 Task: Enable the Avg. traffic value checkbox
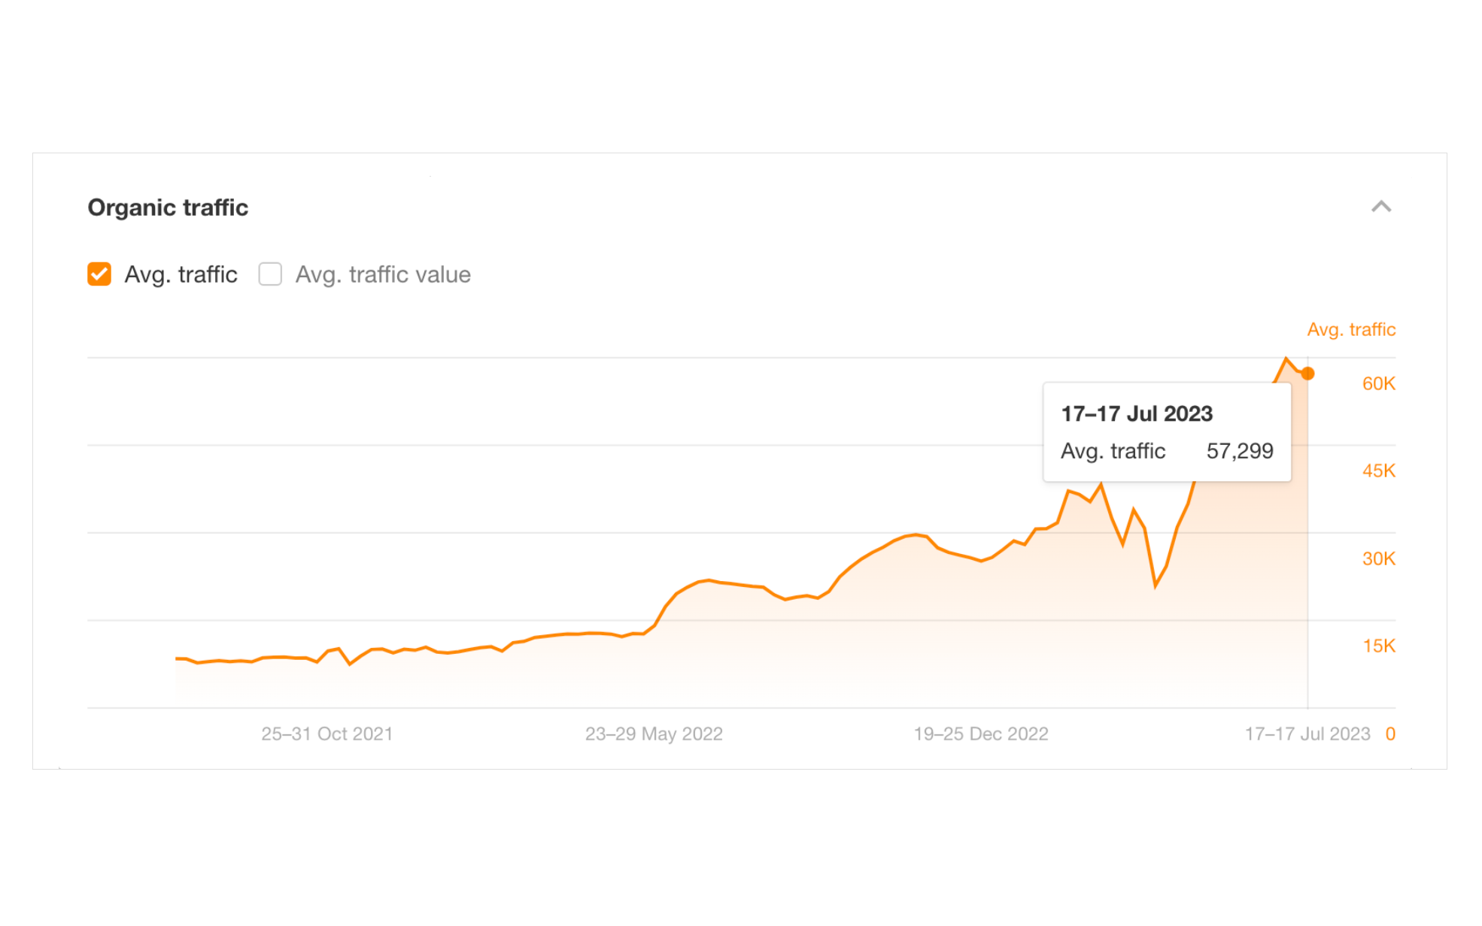tap(270, 274)
